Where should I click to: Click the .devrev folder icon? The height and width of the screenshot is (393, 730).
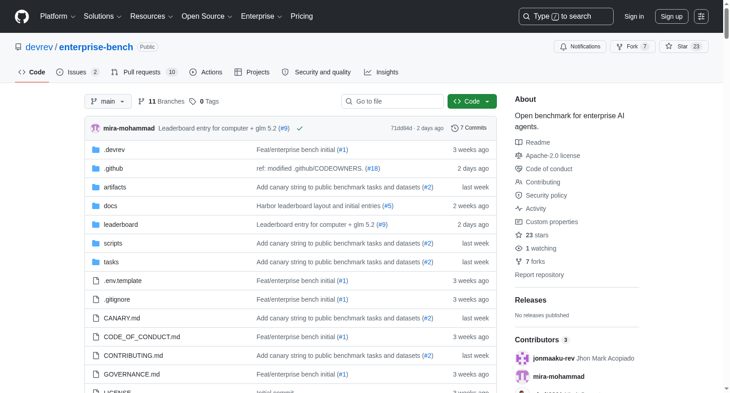(96, 150)
